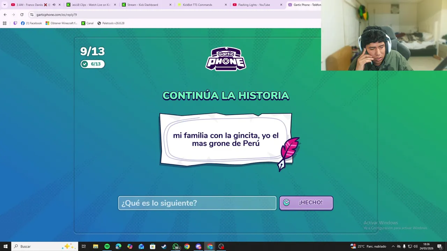The width and height of the screenshot is (447, 251).
Task: Open Microsoft Store from taskbar
Action: [153, 246]
